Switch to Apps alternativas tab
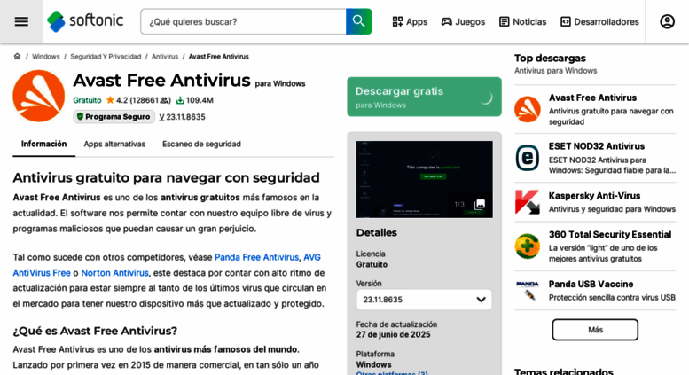Viewport: 689px width, 375px height. (x=114, y=144)
